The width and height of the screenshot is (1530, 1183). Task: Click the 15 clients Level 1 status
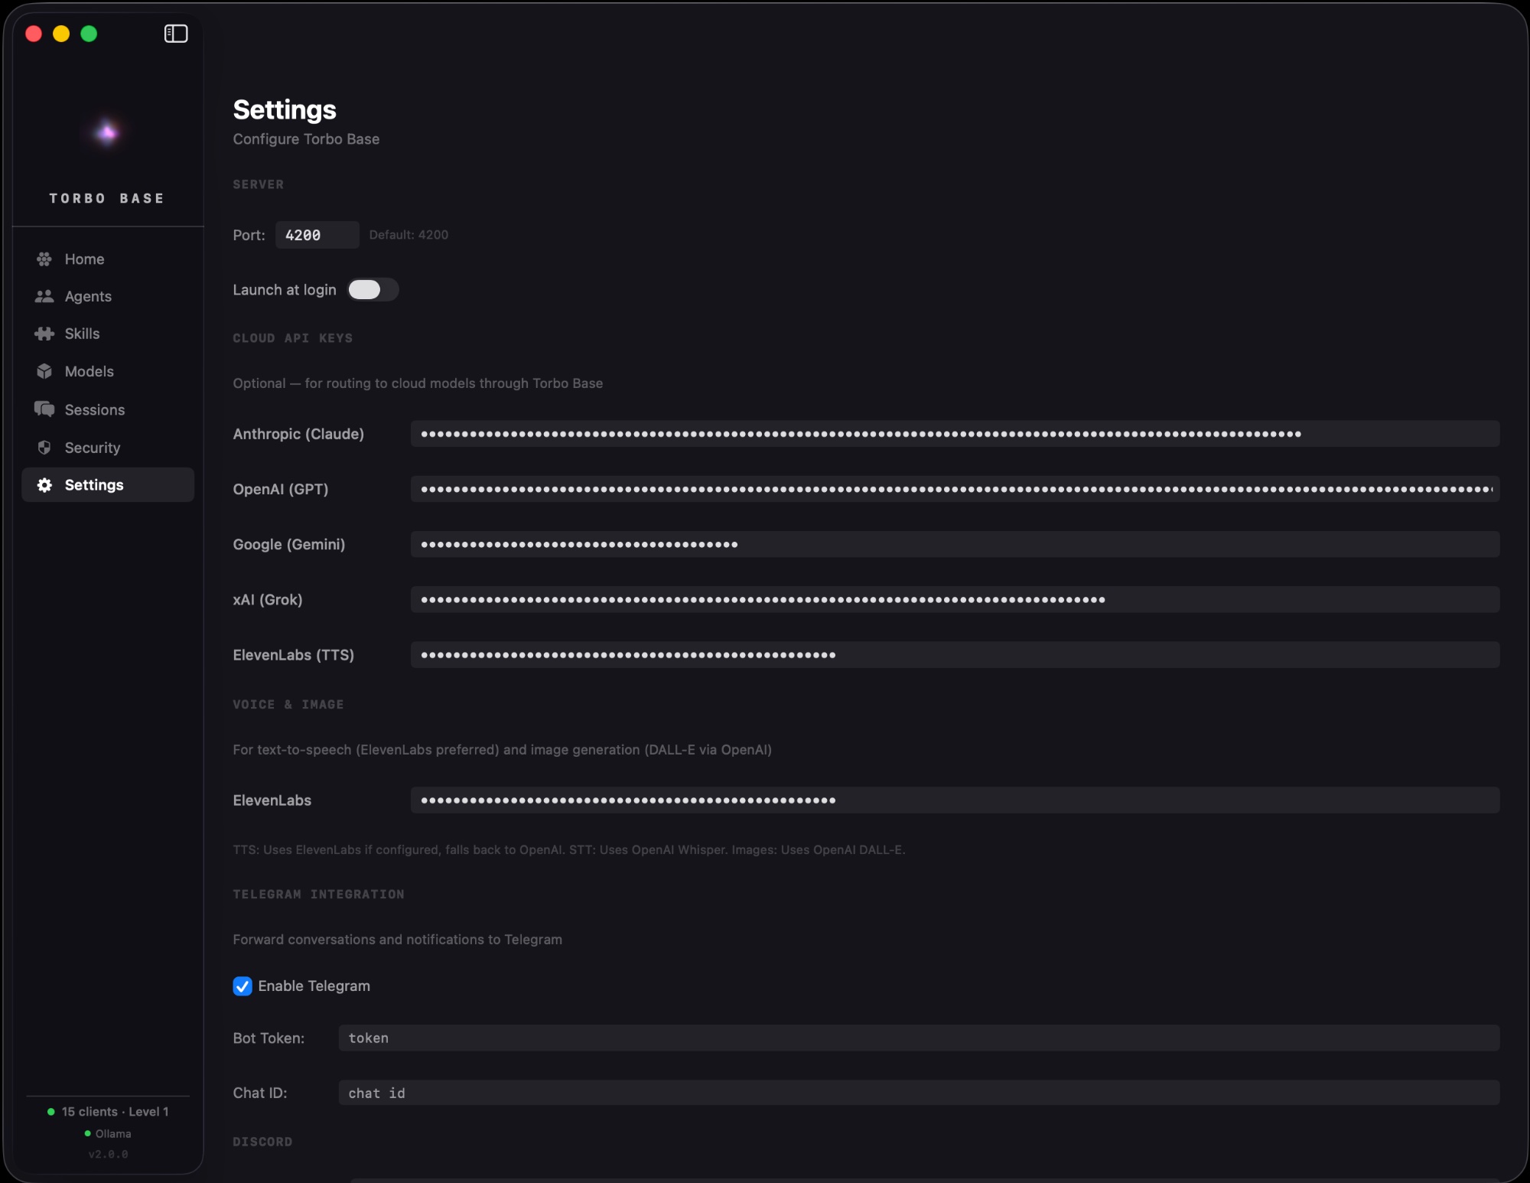tap(114, 1112)
